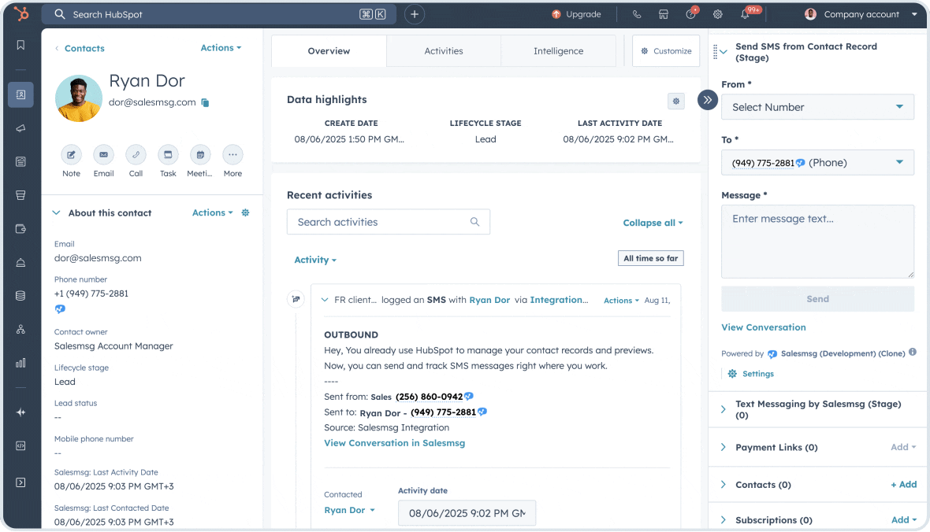930x532 pixels.
Task: Open the marketplace icon in top bar
Action: (664, 14)
